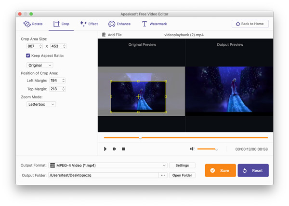Click the top-right crop handle
This screenshot has height=206, width=289.
click(166, 81)
